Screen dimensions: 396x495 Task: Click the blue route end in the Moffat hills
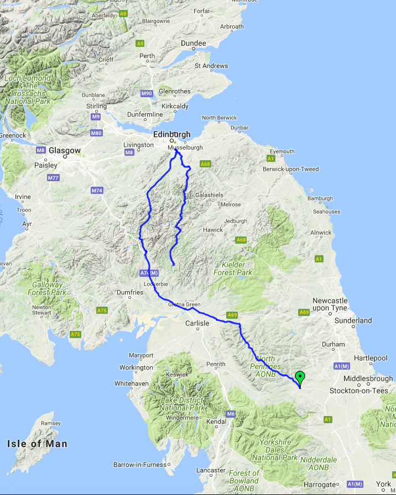174,264
